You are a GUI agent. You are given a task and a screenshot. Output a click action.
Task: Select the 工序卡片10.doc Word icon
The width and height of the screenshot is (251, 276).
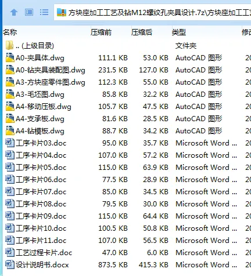[x=10, y=228]
